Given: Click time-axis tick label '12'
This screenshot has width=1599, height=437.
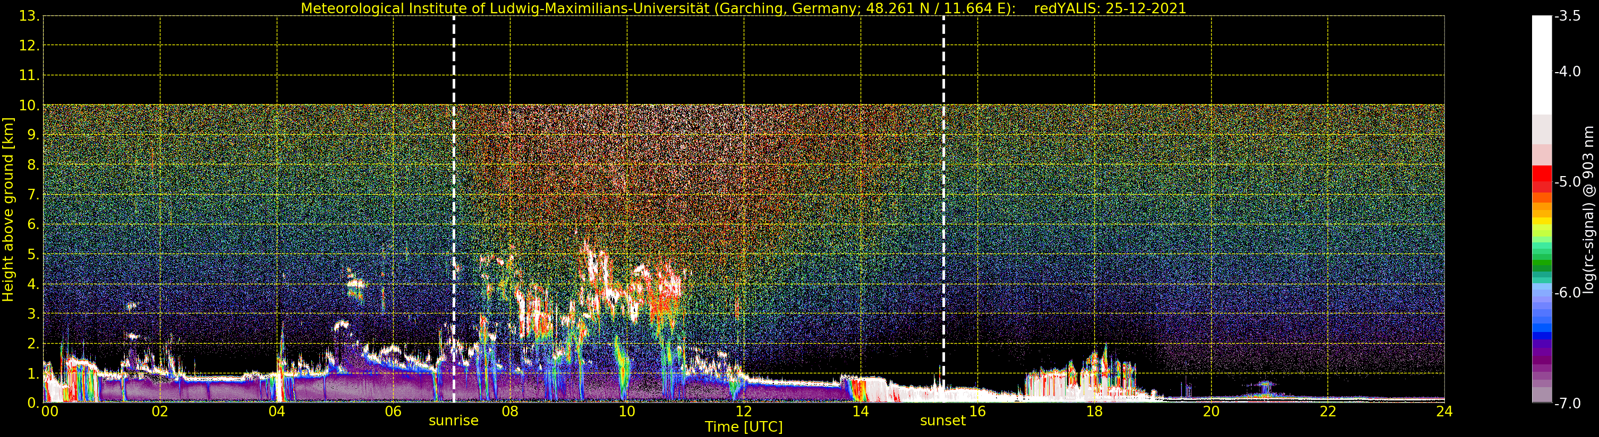Looking at the screenshot, I should click(x=744, y=412).
